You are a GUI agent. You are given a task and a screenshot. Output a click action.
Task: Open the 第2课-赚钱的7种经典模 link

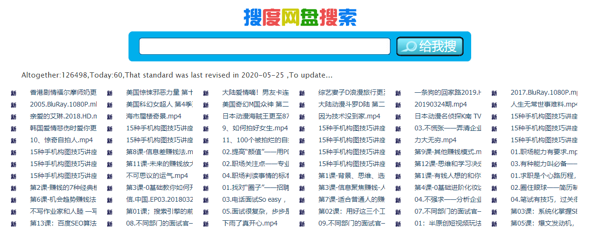pos(63,187)
